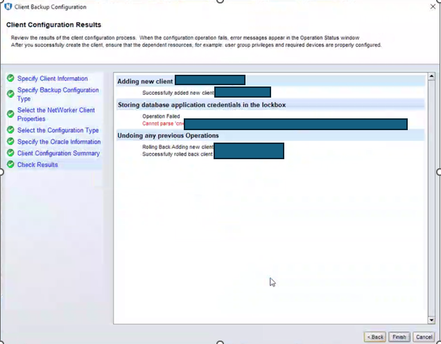Image resolution: width=441 pixels, height=344 pixels.
Task: Select the Check Results step
Action: [37, 165]
